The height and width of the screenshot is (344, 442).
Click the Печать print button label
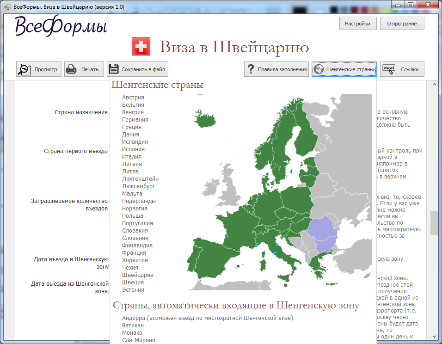click(x=90, y=69)
